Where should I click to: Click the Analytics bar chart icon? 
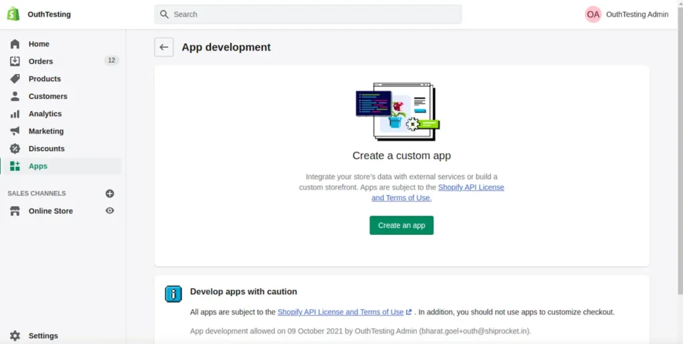[15, 114]
